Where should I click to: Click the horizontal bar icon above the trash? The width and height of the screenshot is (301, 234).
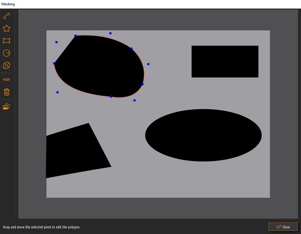(6, 79)
